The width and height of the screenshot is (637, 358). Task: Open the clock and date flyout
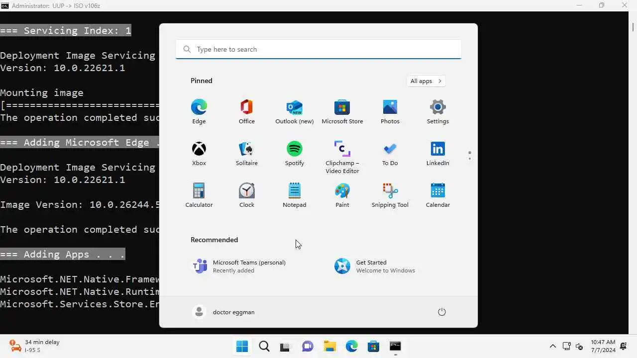coord(603,346)
